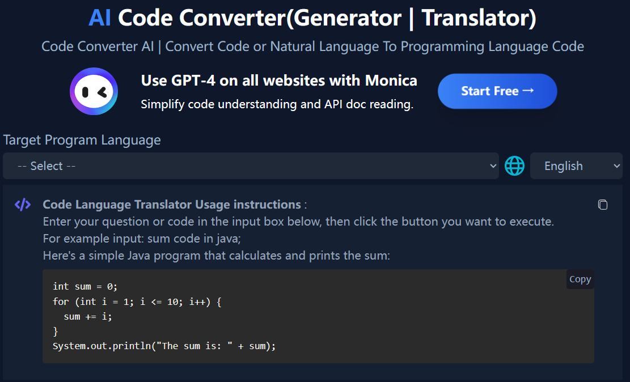Click the System.out.println line in the code
The height and width of the screenshot is (382, 630).
click(x=164, y=346)
